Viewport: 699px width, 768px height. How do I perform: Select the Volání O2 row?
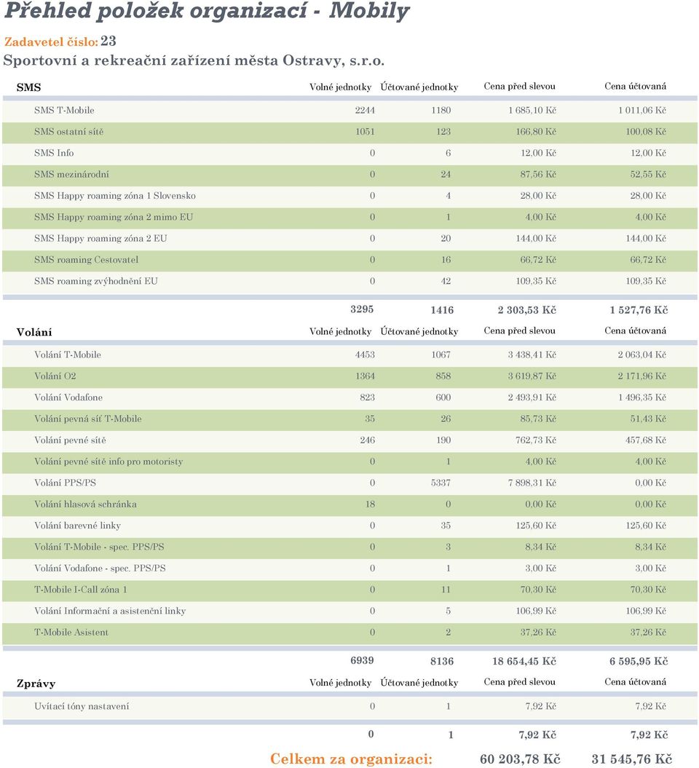click(349, 376)
